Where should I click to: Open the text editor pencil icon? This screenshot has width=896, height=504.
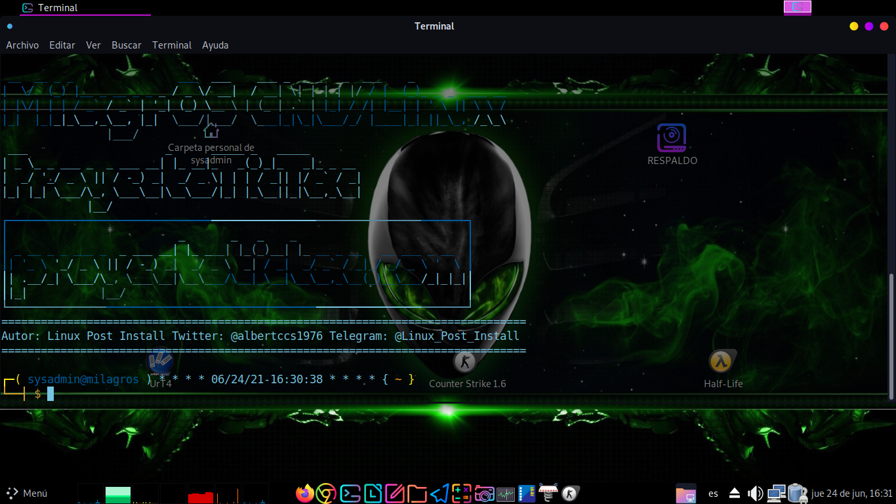(x=395, y=493)
